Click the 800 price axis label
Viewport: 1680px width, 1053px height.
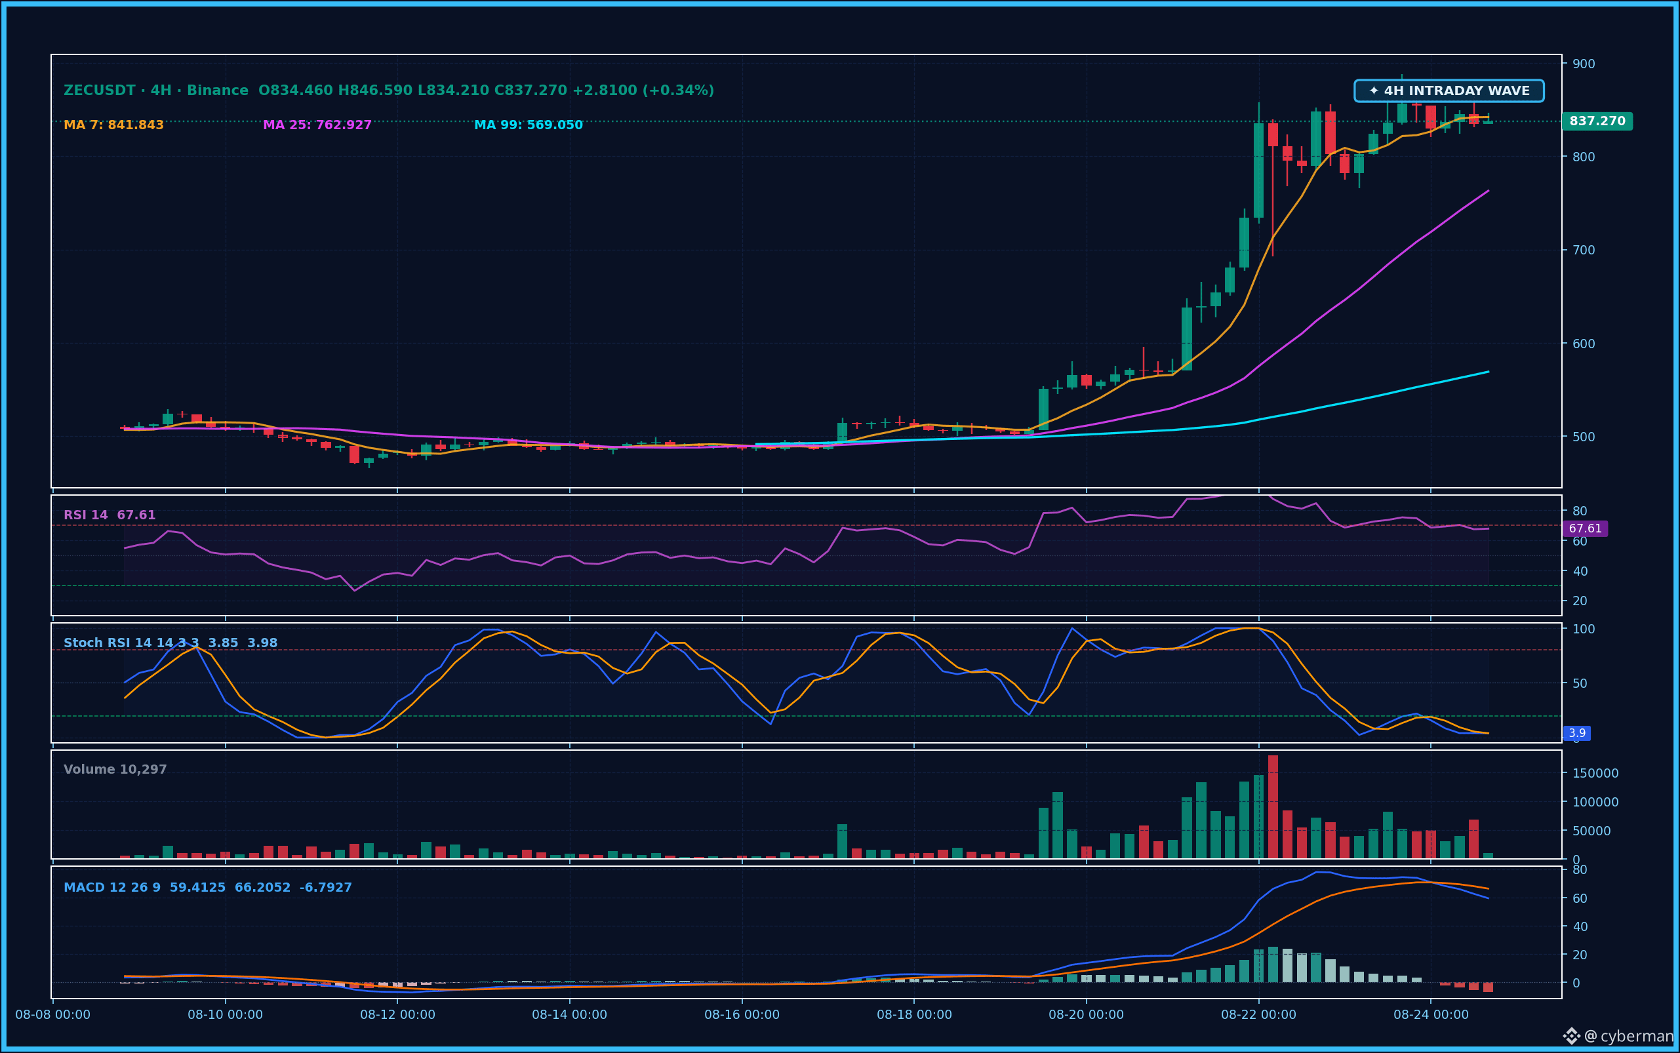[1584, 157]
